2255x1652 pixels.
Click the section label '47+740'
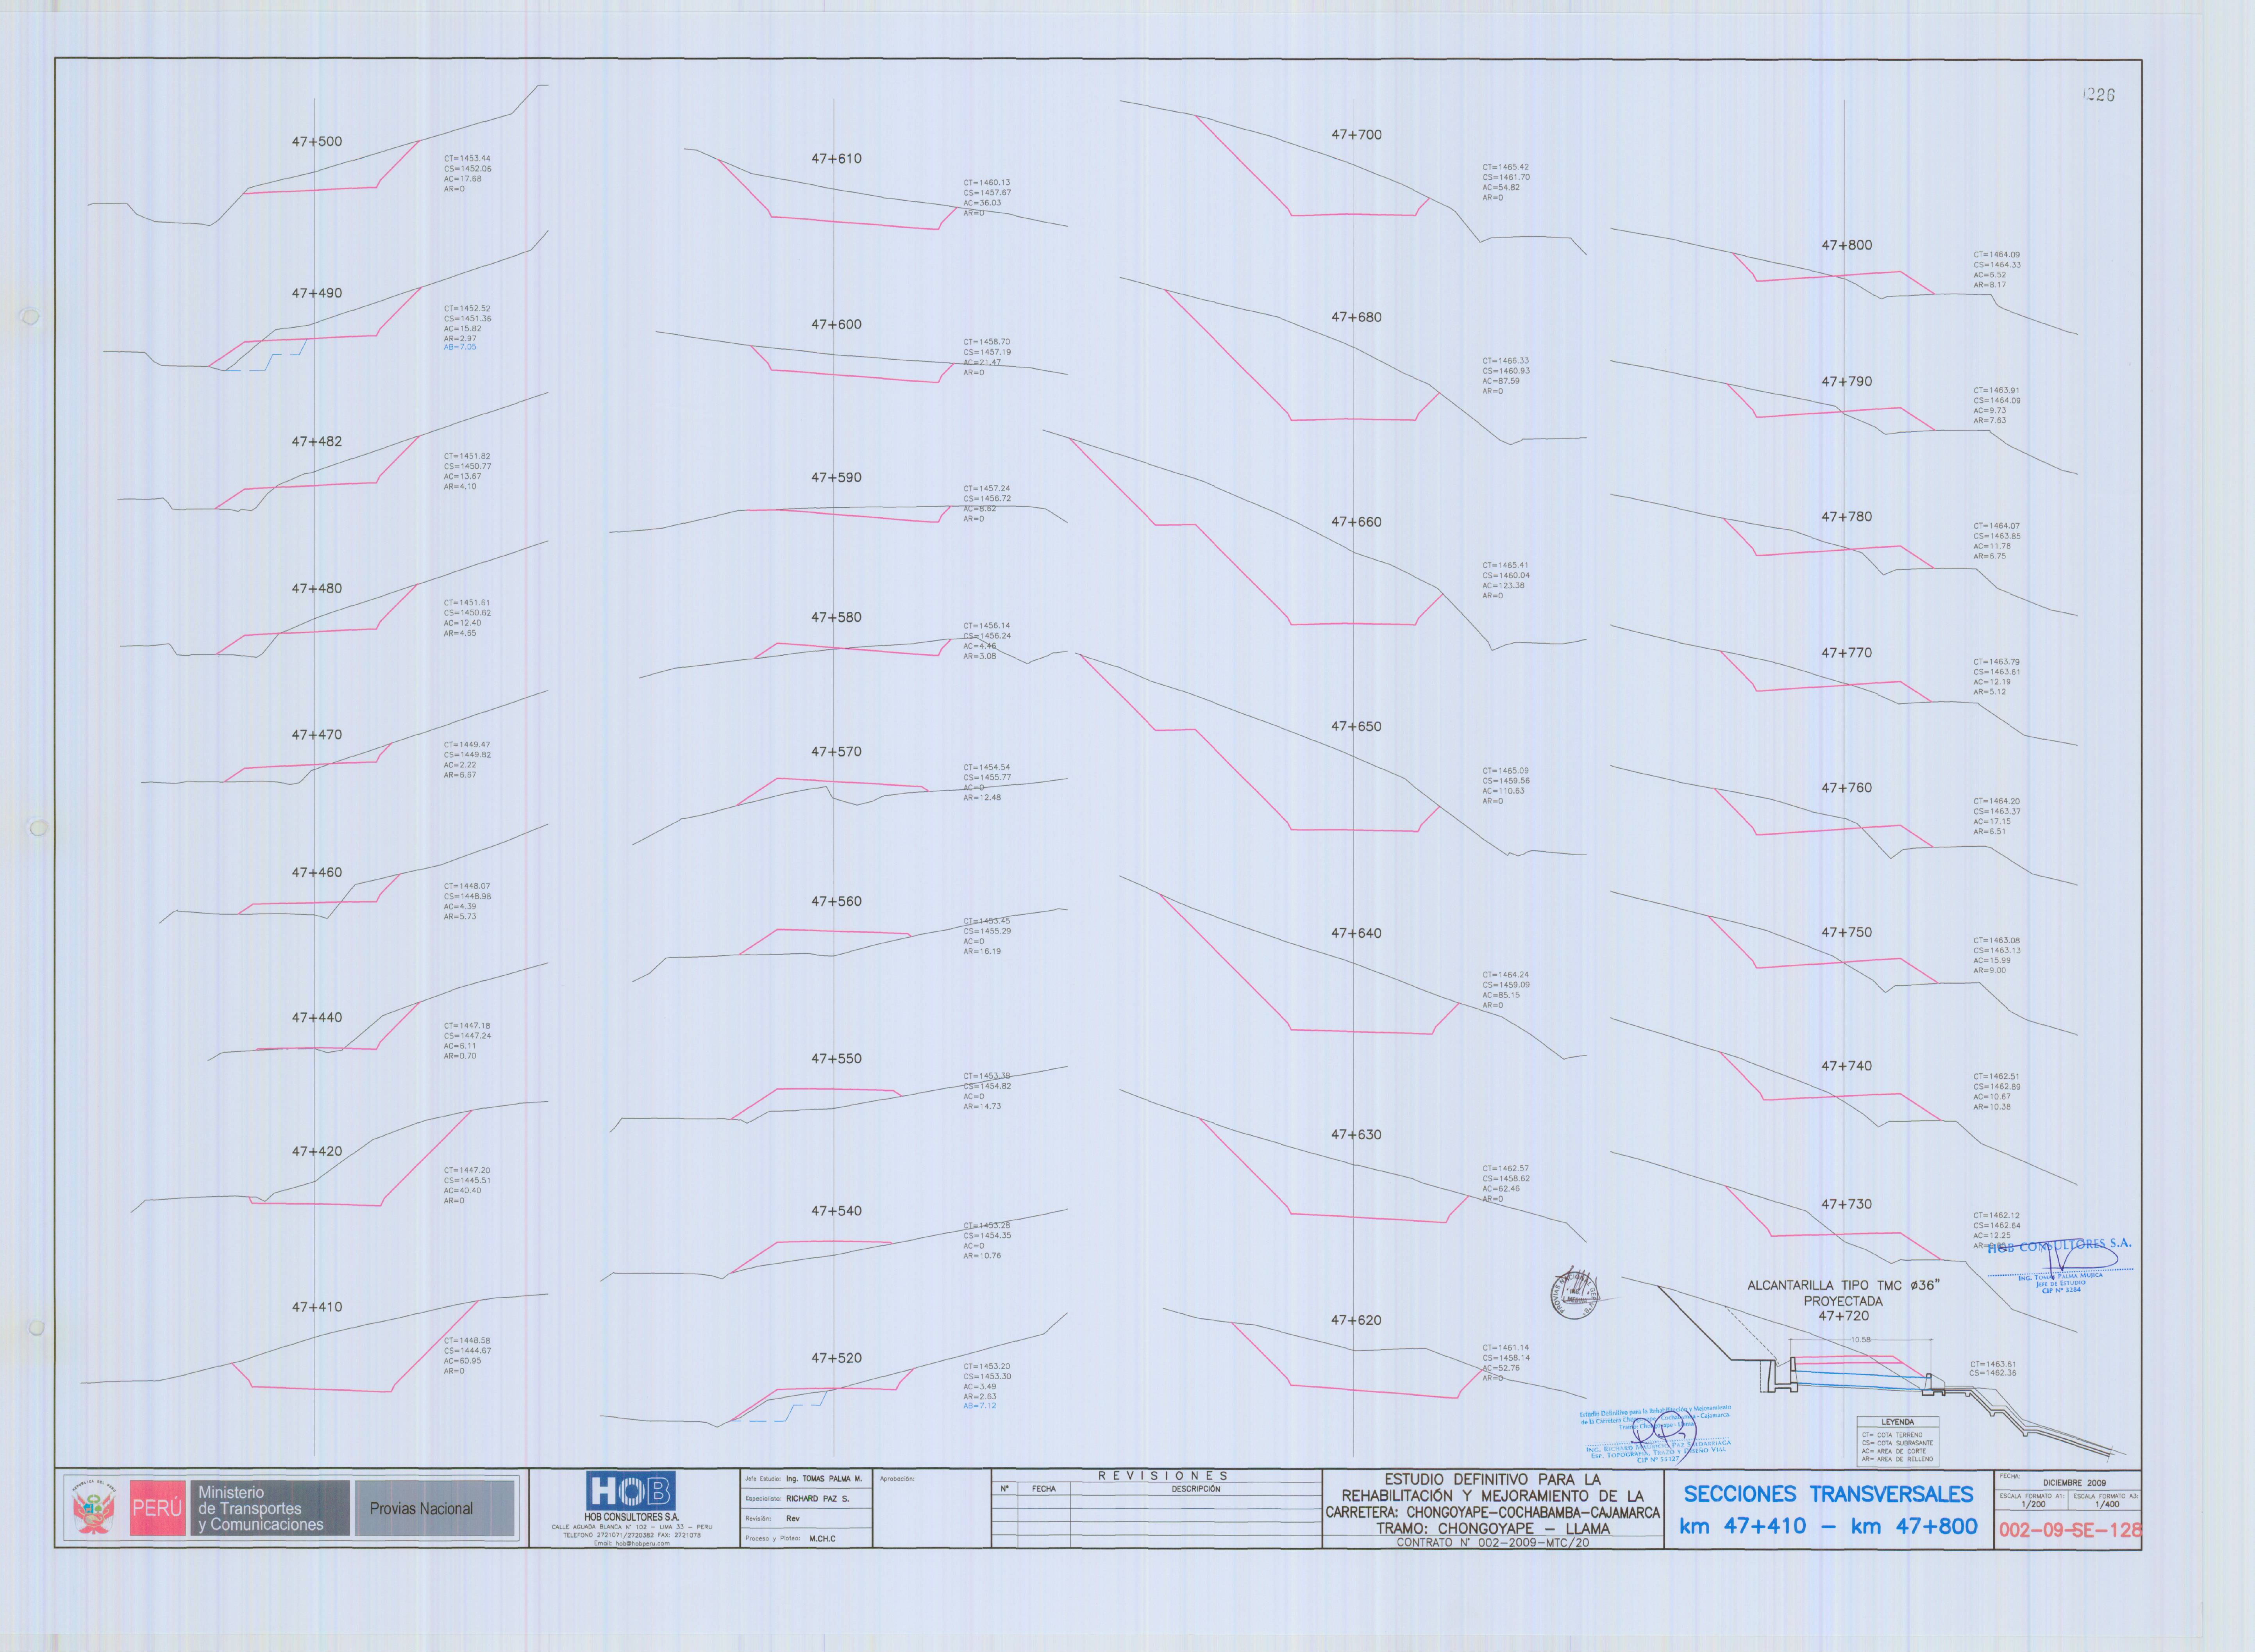pos(1846,1066)
